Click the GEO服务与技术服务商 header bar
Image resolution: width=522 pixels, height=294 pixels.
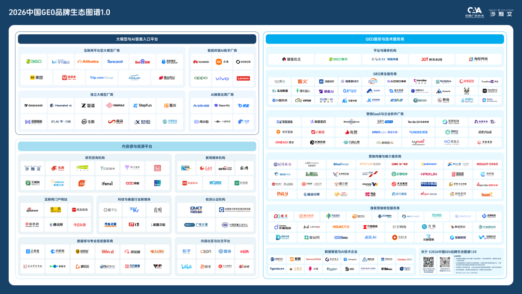385,39
